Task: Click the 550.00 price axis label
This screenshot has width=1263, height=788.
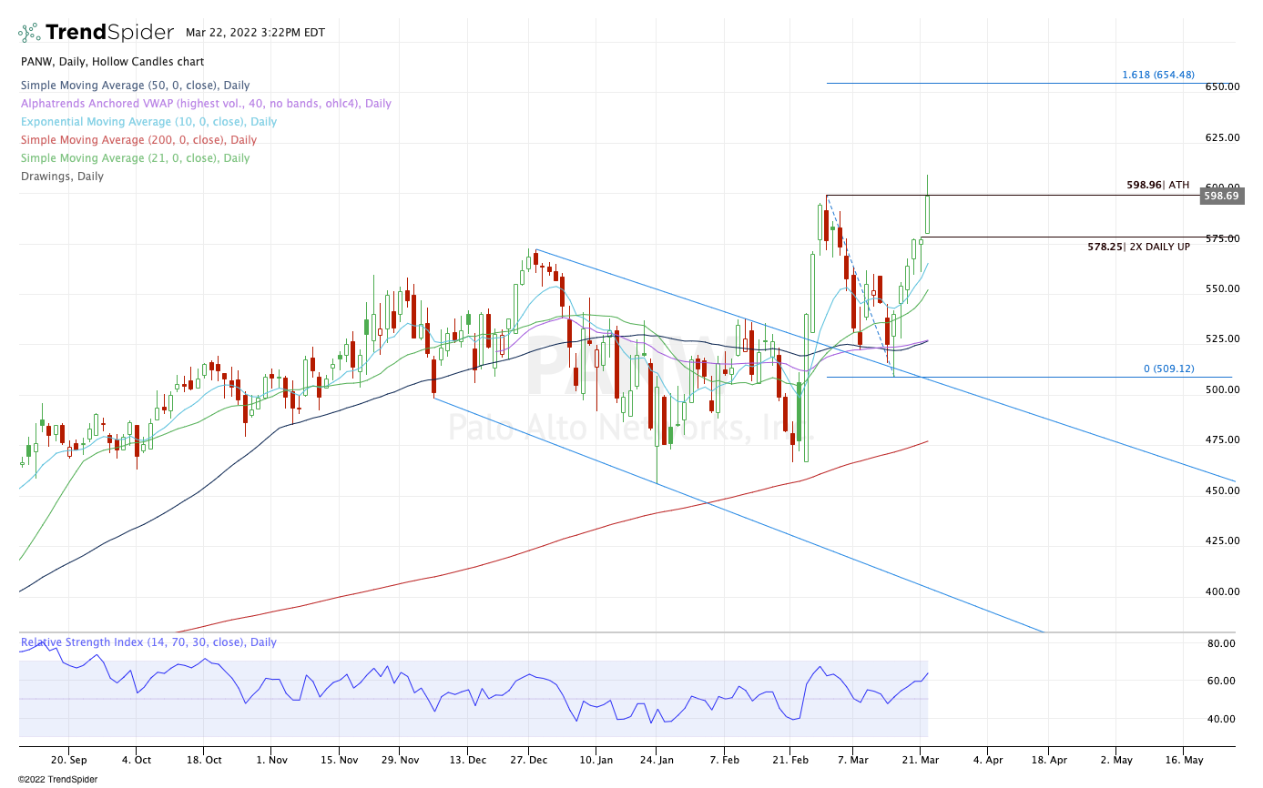Action: (x=1221, y=289)
